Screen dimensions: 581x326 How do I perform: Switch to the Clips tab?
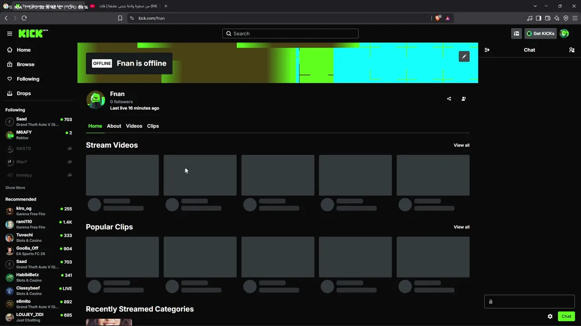[x=153, y=126]
